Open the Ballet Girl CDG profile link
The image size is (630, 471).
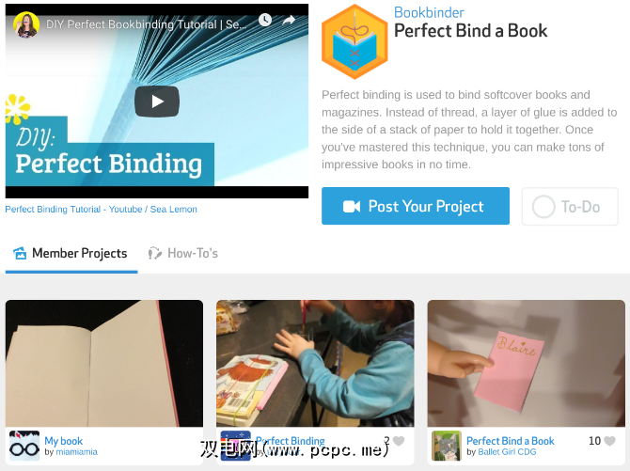pyautogui.click(x=507, y=452)
